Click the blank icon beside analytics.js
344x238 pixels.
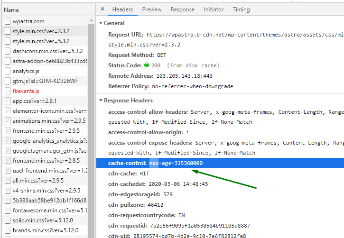coord(8,71)
